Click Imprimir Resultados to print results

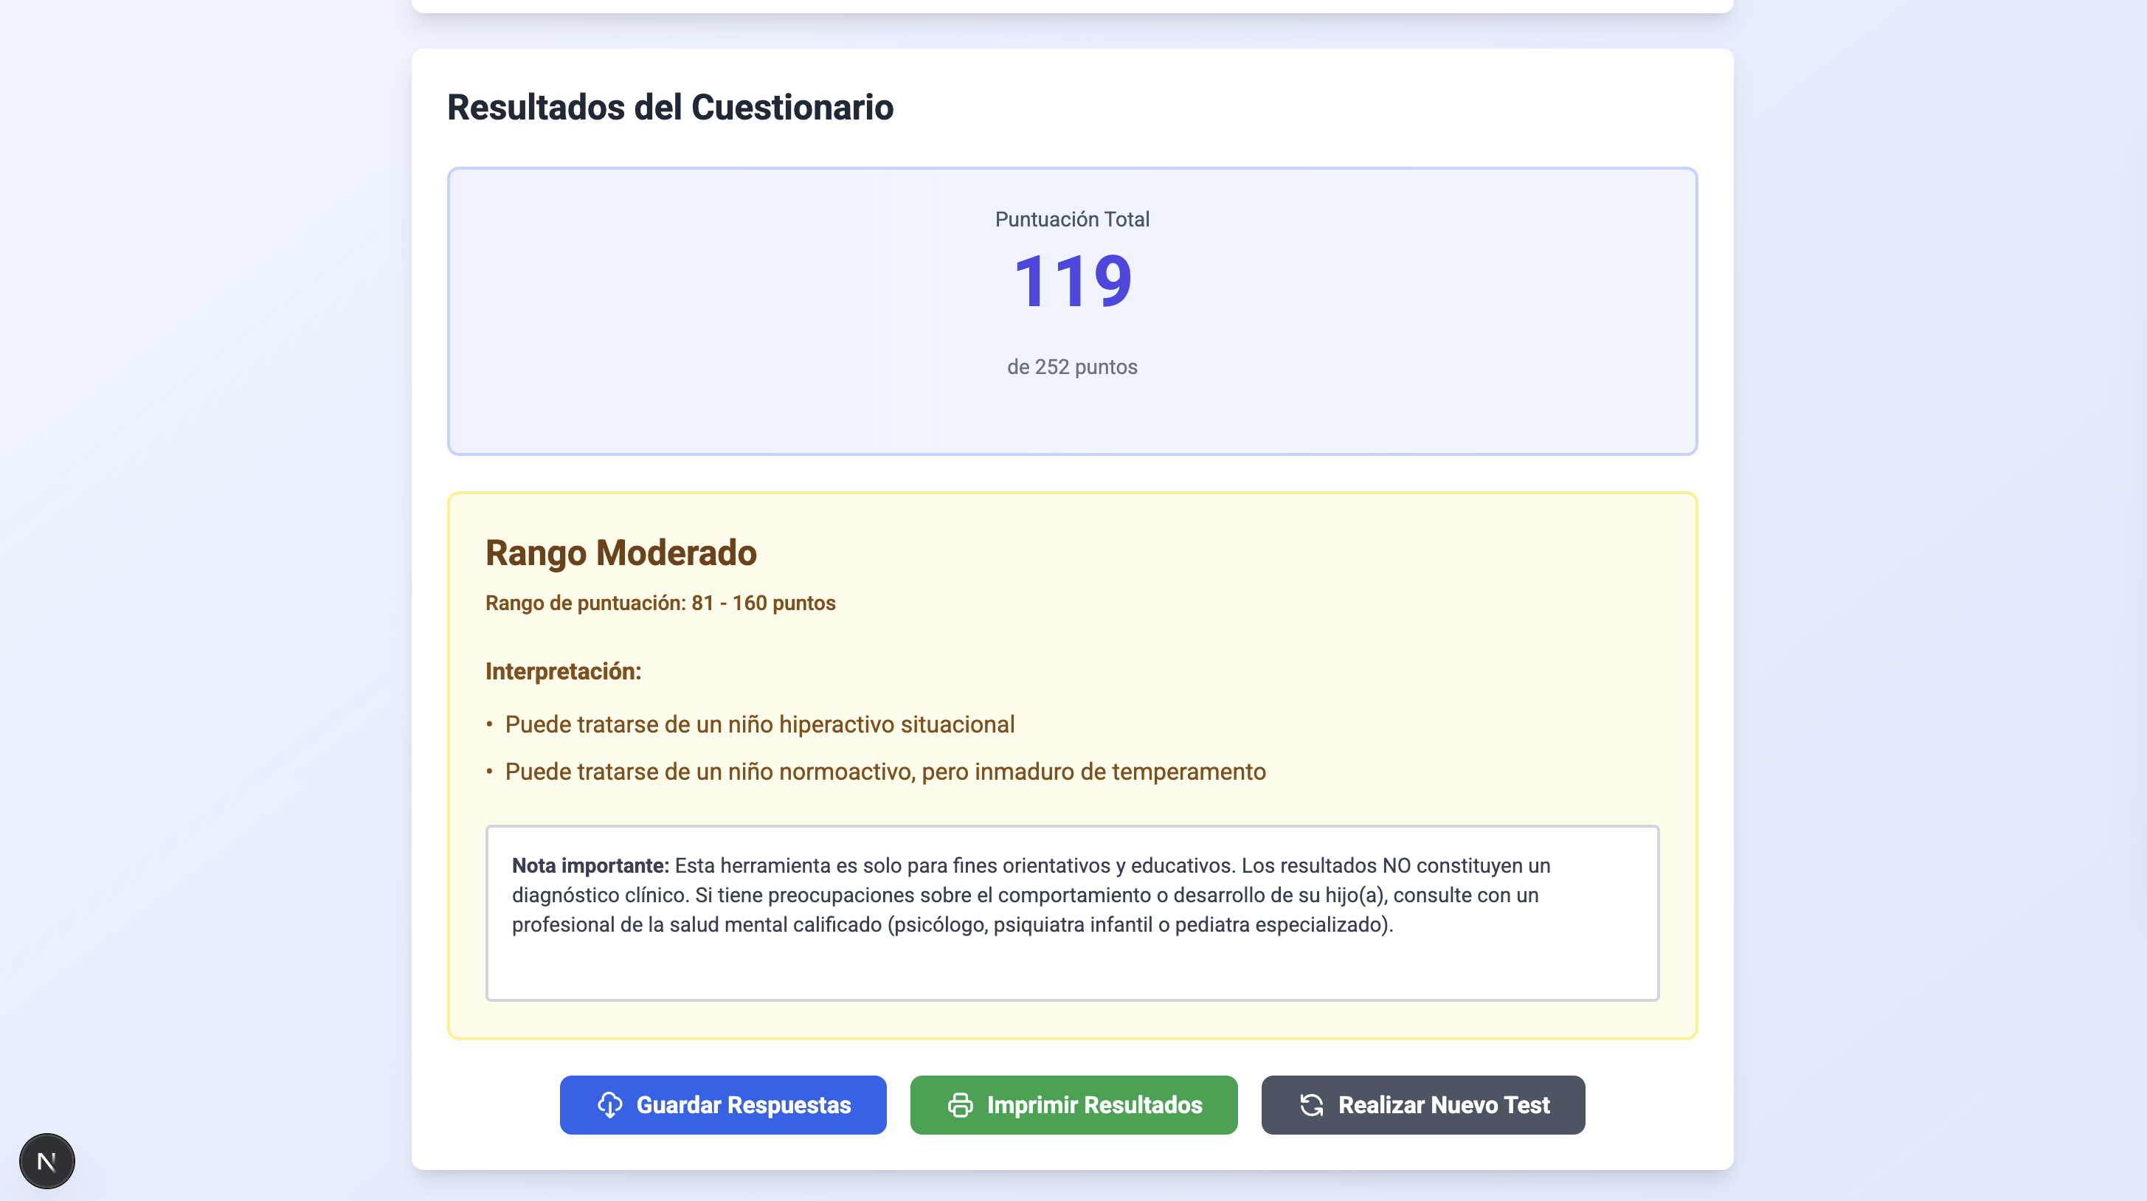(1073, 1105)
